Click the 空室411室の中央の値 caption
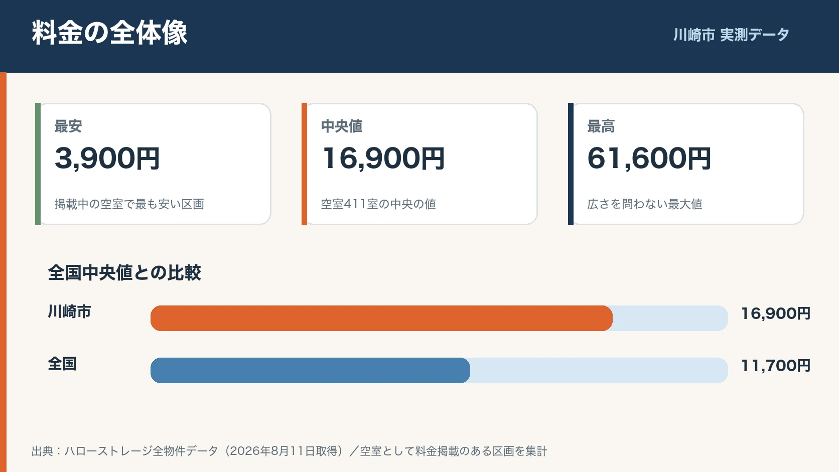 [x=378, y=204]
